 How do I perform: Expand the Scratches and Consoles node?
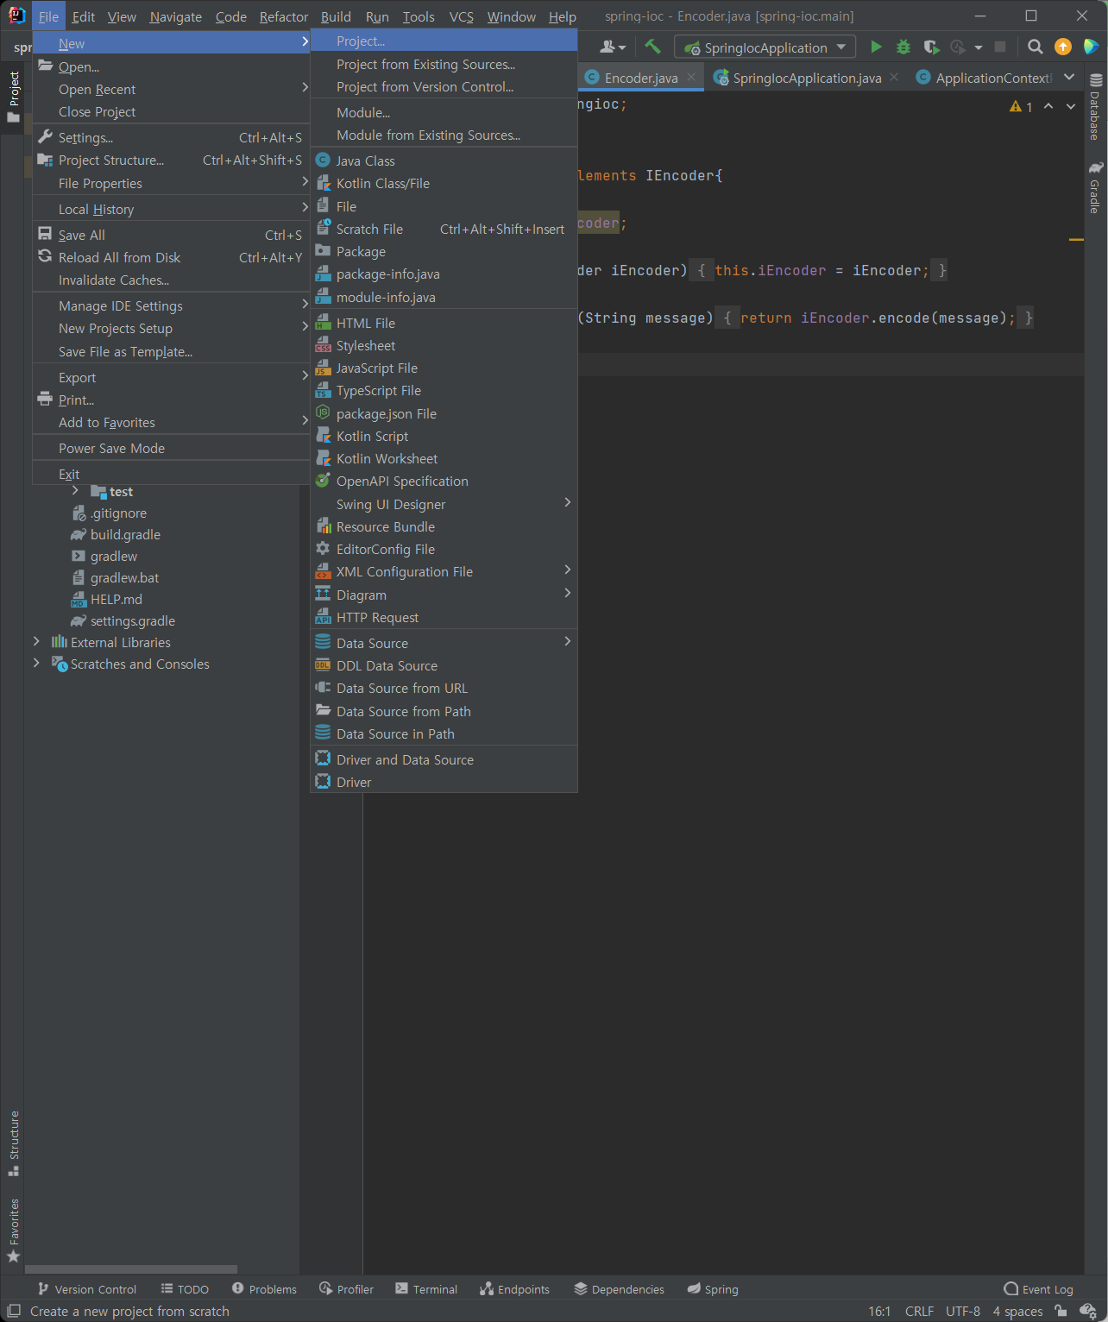pos(36,664)
